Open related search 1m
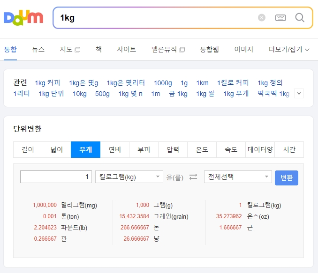The image size is (318, 273). point(156,94)
